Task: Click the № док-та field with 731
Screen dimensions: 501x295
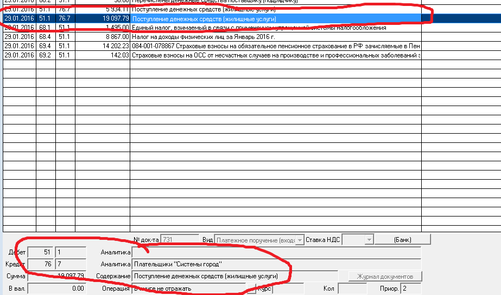Action: pos(180,240)
